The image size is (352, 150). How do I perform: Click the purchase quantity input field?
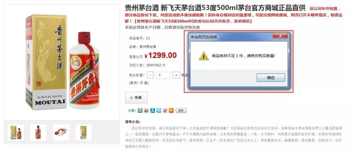click(x=163, y=75)
